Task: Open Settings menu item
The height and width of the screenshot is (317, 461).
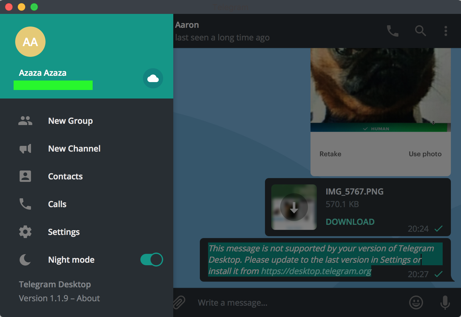Action: [87, 232]
